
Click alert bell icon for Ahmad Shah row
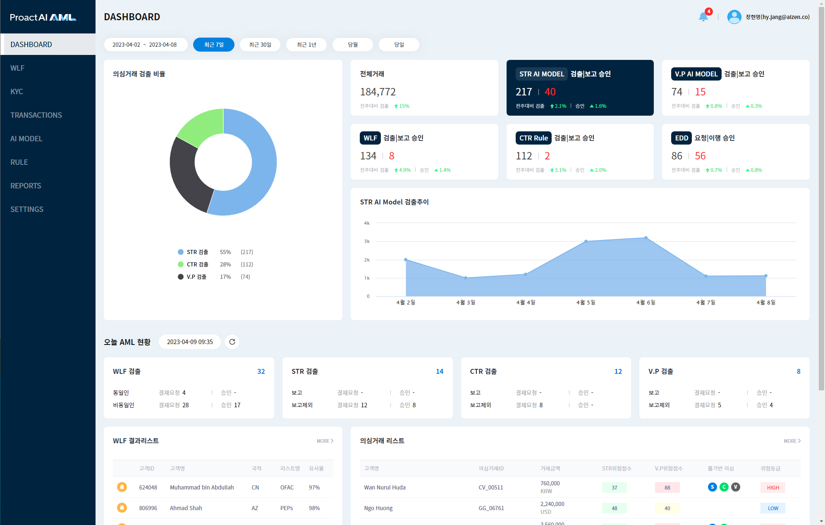tap(122, 508)
